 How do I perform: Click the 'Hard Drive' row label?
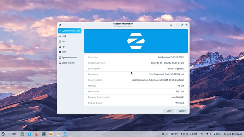pyautogui.click(x=93, y=91)
